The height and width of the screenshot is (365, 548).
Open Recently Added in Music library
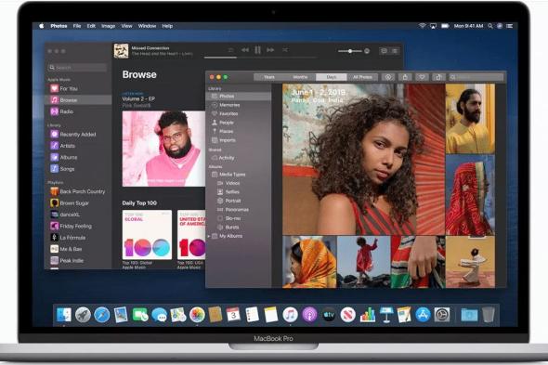(x=78, y=135)
